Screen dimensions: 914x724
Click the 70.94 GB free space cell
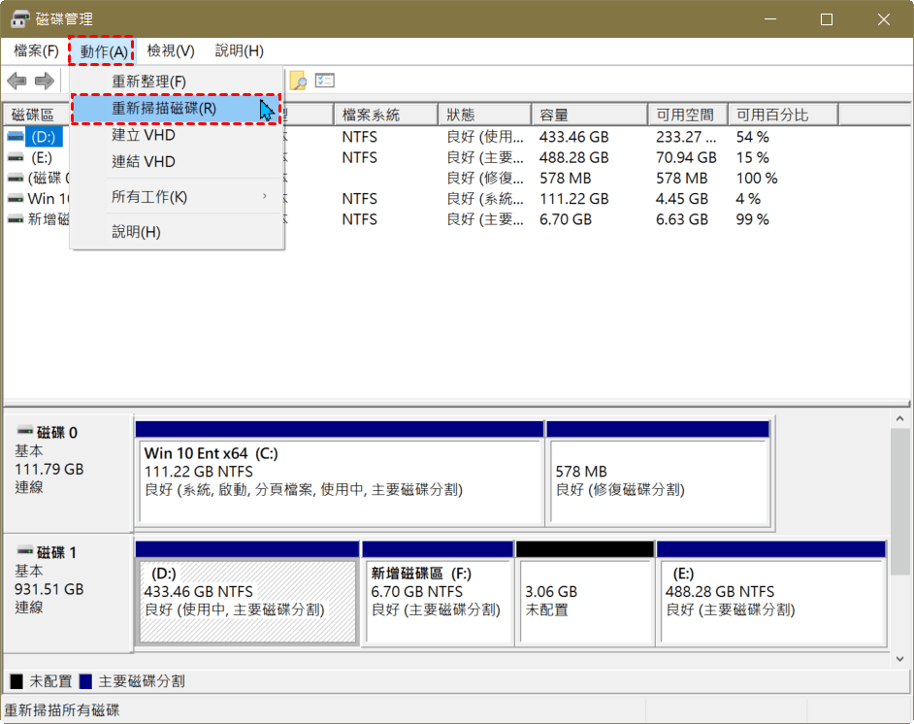[x=686, y=157]
